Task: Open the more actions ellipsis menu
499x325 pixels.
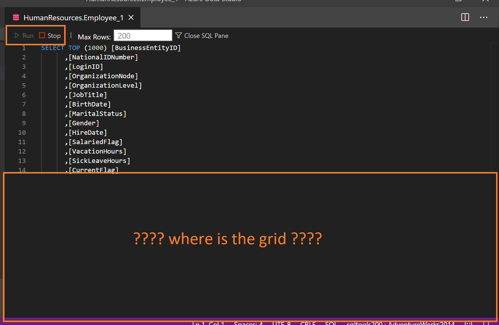Action: coord(483,18)
